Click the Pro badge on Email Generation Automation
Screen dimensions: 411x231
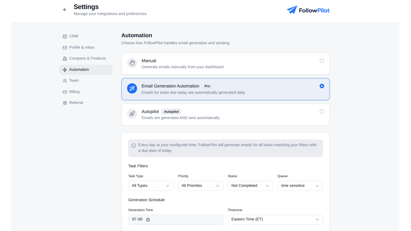coord(207,86)
